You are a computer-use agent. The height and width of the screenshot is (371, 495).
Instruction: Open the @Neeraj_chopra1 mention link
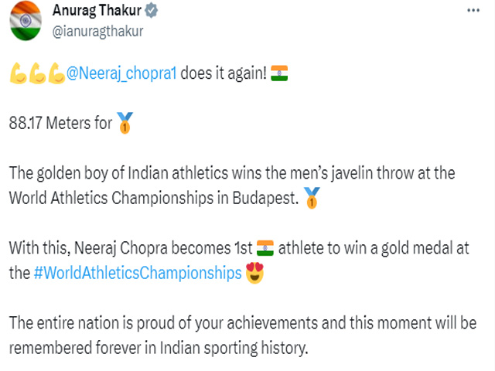121,73
